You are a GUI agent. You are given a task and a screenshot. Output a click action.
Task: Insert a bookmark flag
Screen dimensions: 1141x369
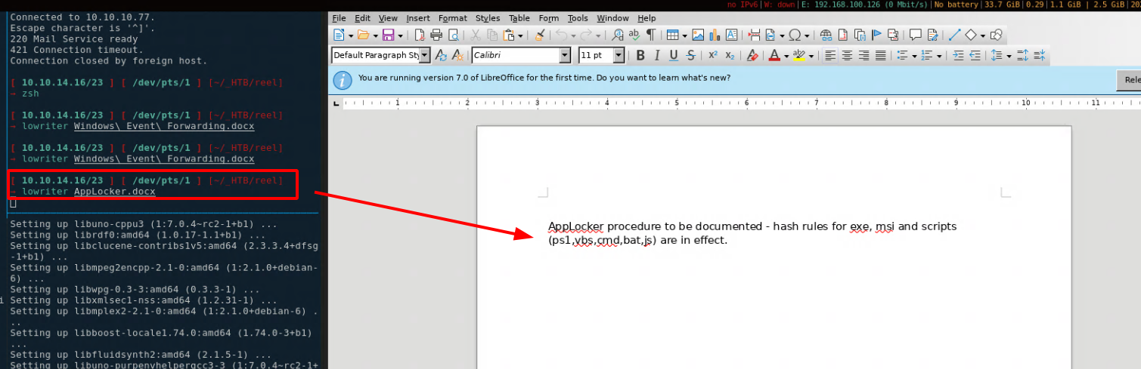point(876,35)
